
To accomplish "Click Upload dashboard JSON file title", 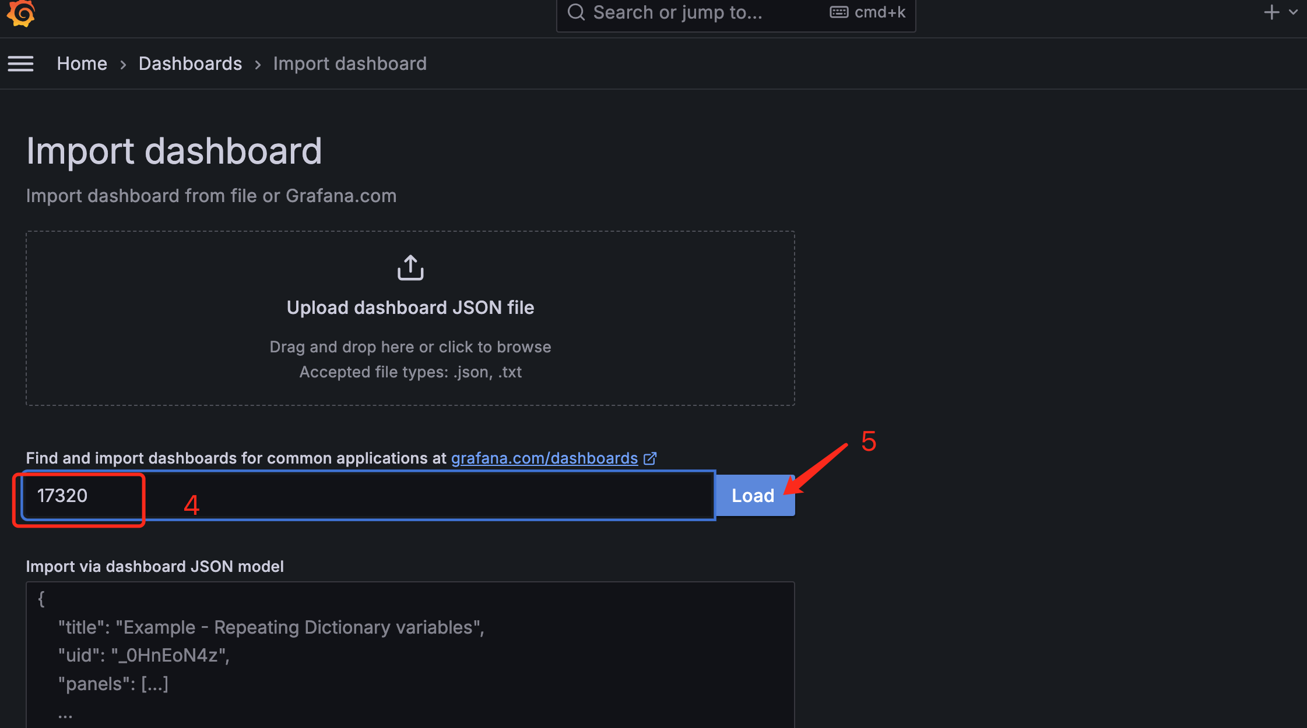I will point(410,308).
